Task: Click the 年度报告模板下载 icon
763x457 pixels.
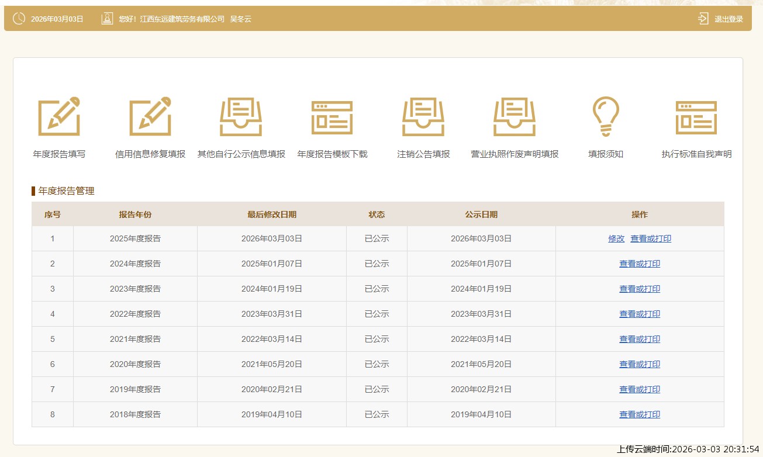Action: (x=332, y=116)
